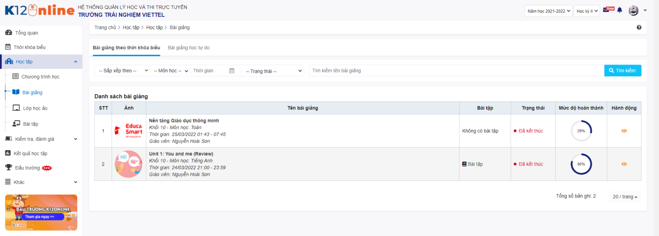The height and width of the screenshot is (236, 659).
Task: Open the help question mark icon
Action: pyautogui.click(x=639, y=28)
